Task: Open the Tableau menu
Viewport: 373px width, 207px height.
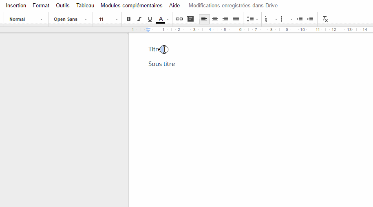Action: coord(85,5)
